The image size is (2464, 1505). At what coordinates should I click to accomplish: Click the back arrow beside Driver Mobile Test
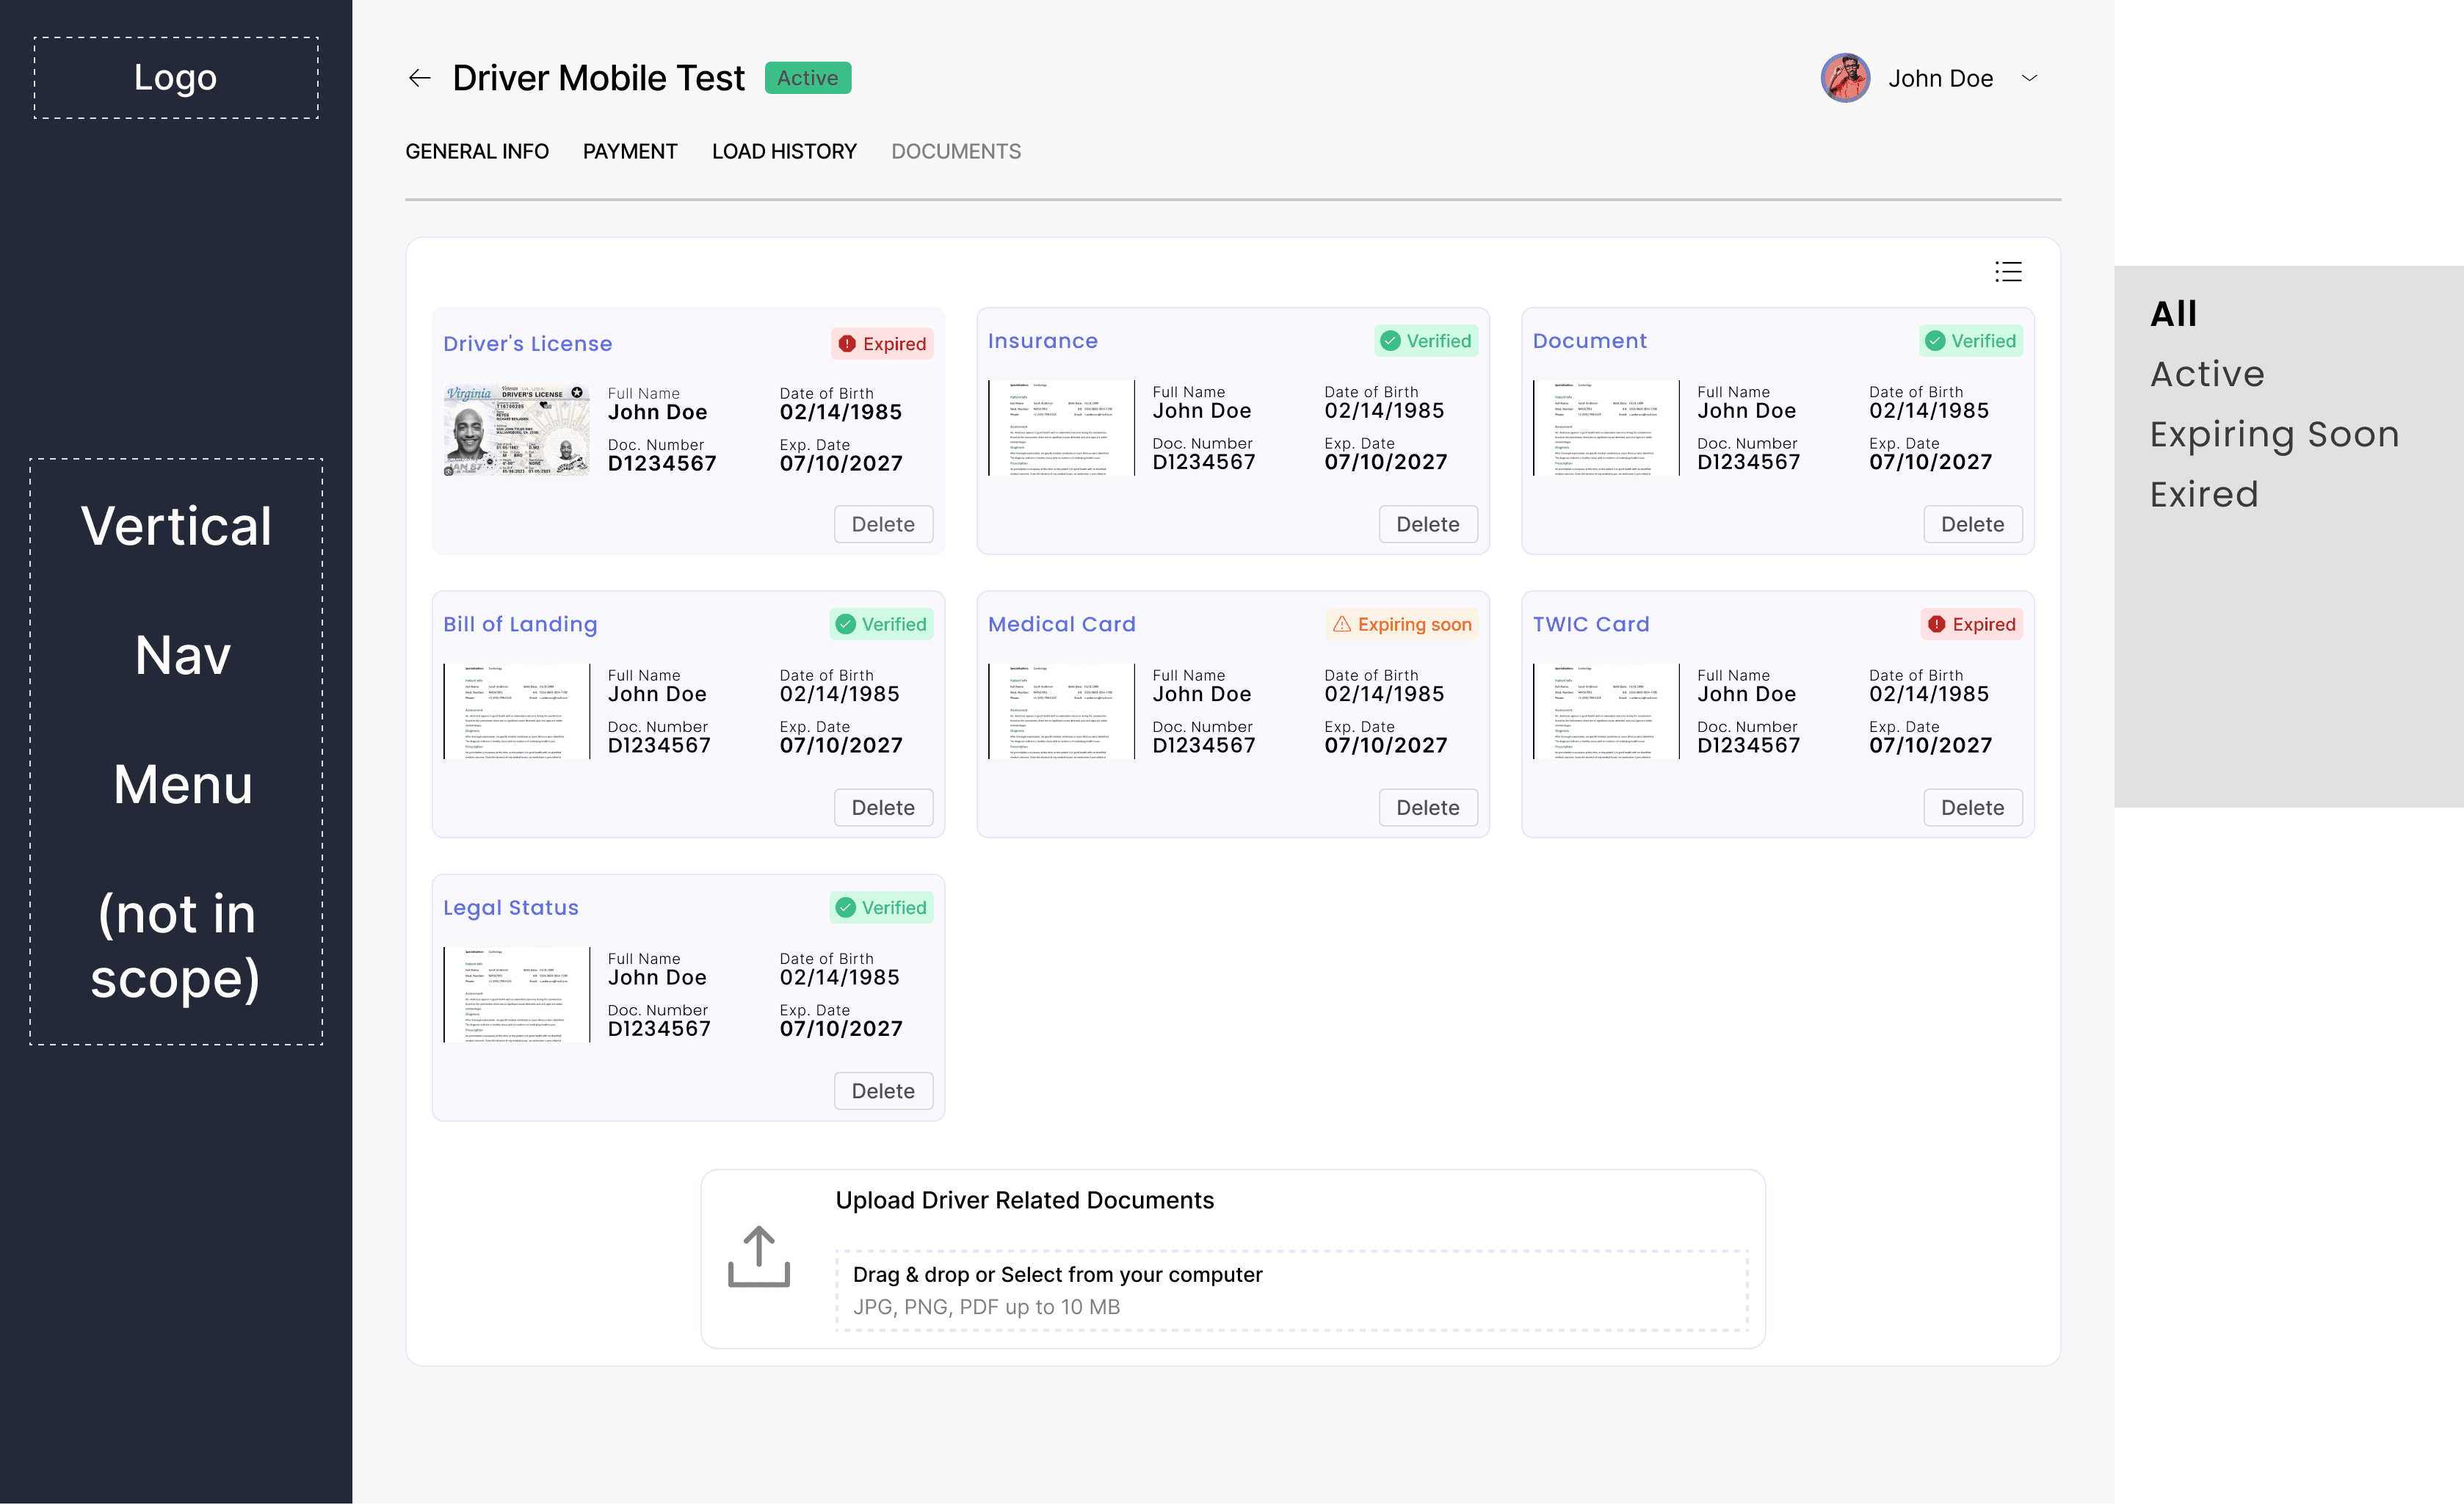coord(419,78)
